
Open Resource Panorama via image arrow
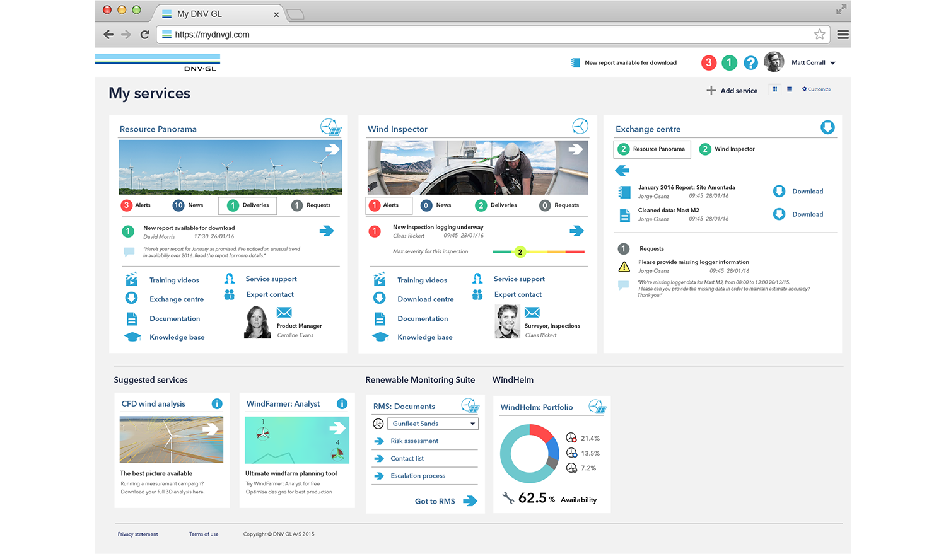pyautogui.click(x=332, y=149)
